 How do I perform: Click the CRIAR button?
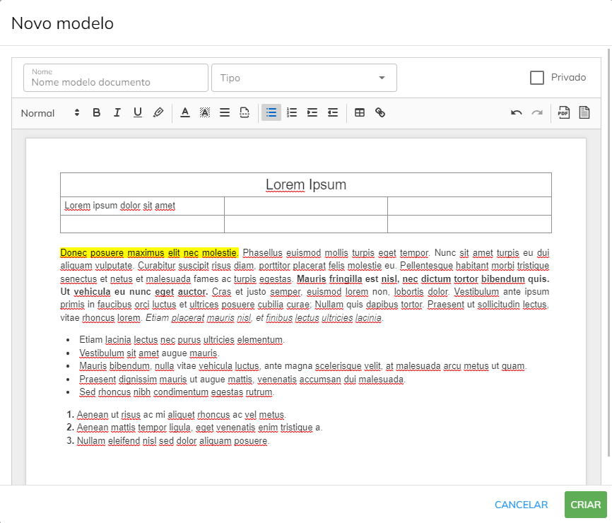pyautogui.click(x=585, y=505)
